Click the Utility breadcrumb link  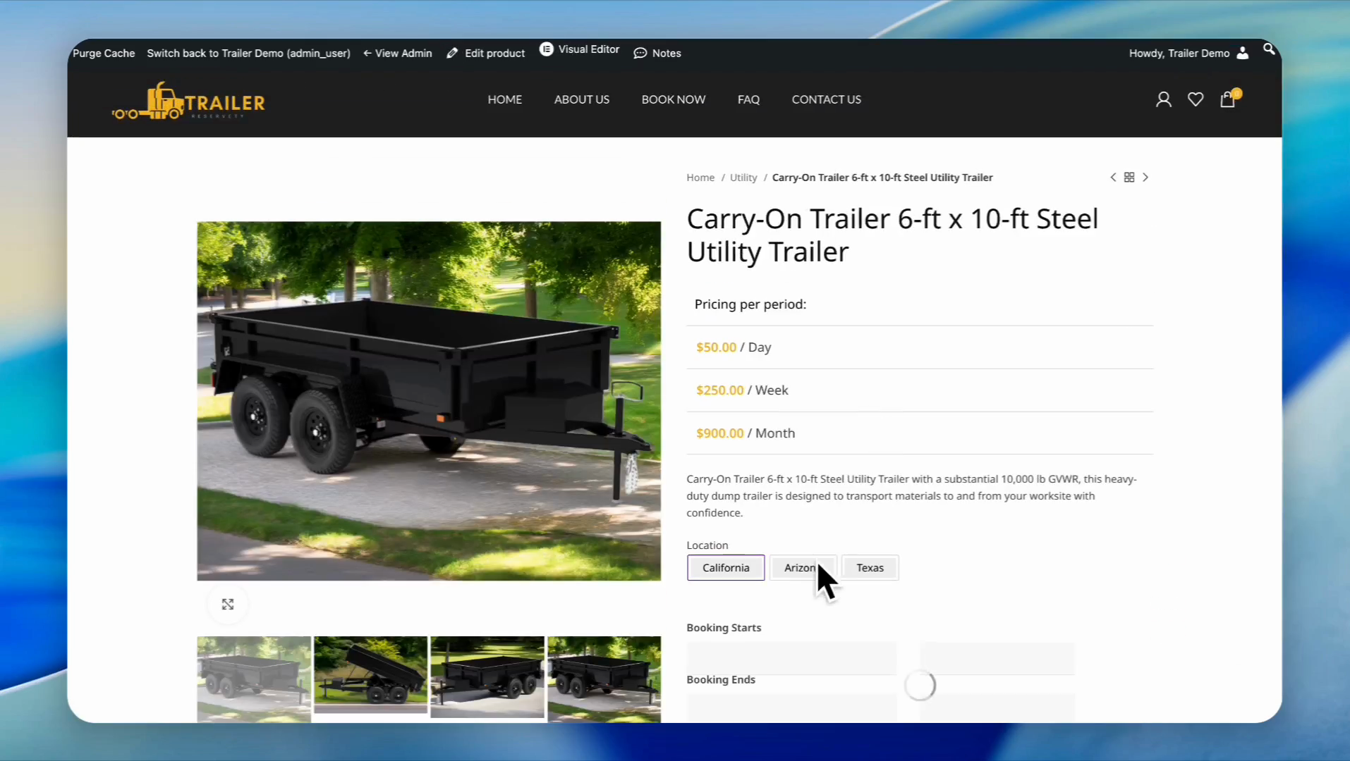743,178
